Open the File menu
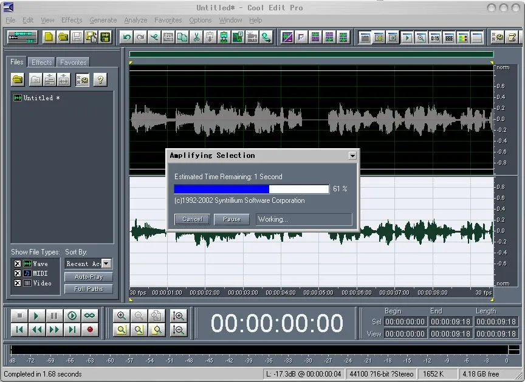The width and height of the screenshot is (525, 382). click(10, 20)
